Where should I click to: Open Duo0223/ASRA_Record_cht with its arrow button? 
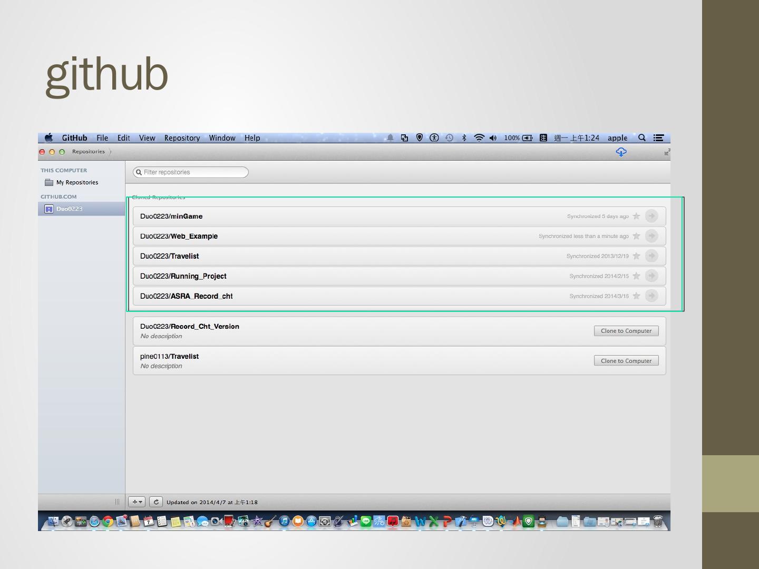tap(652, 296)
